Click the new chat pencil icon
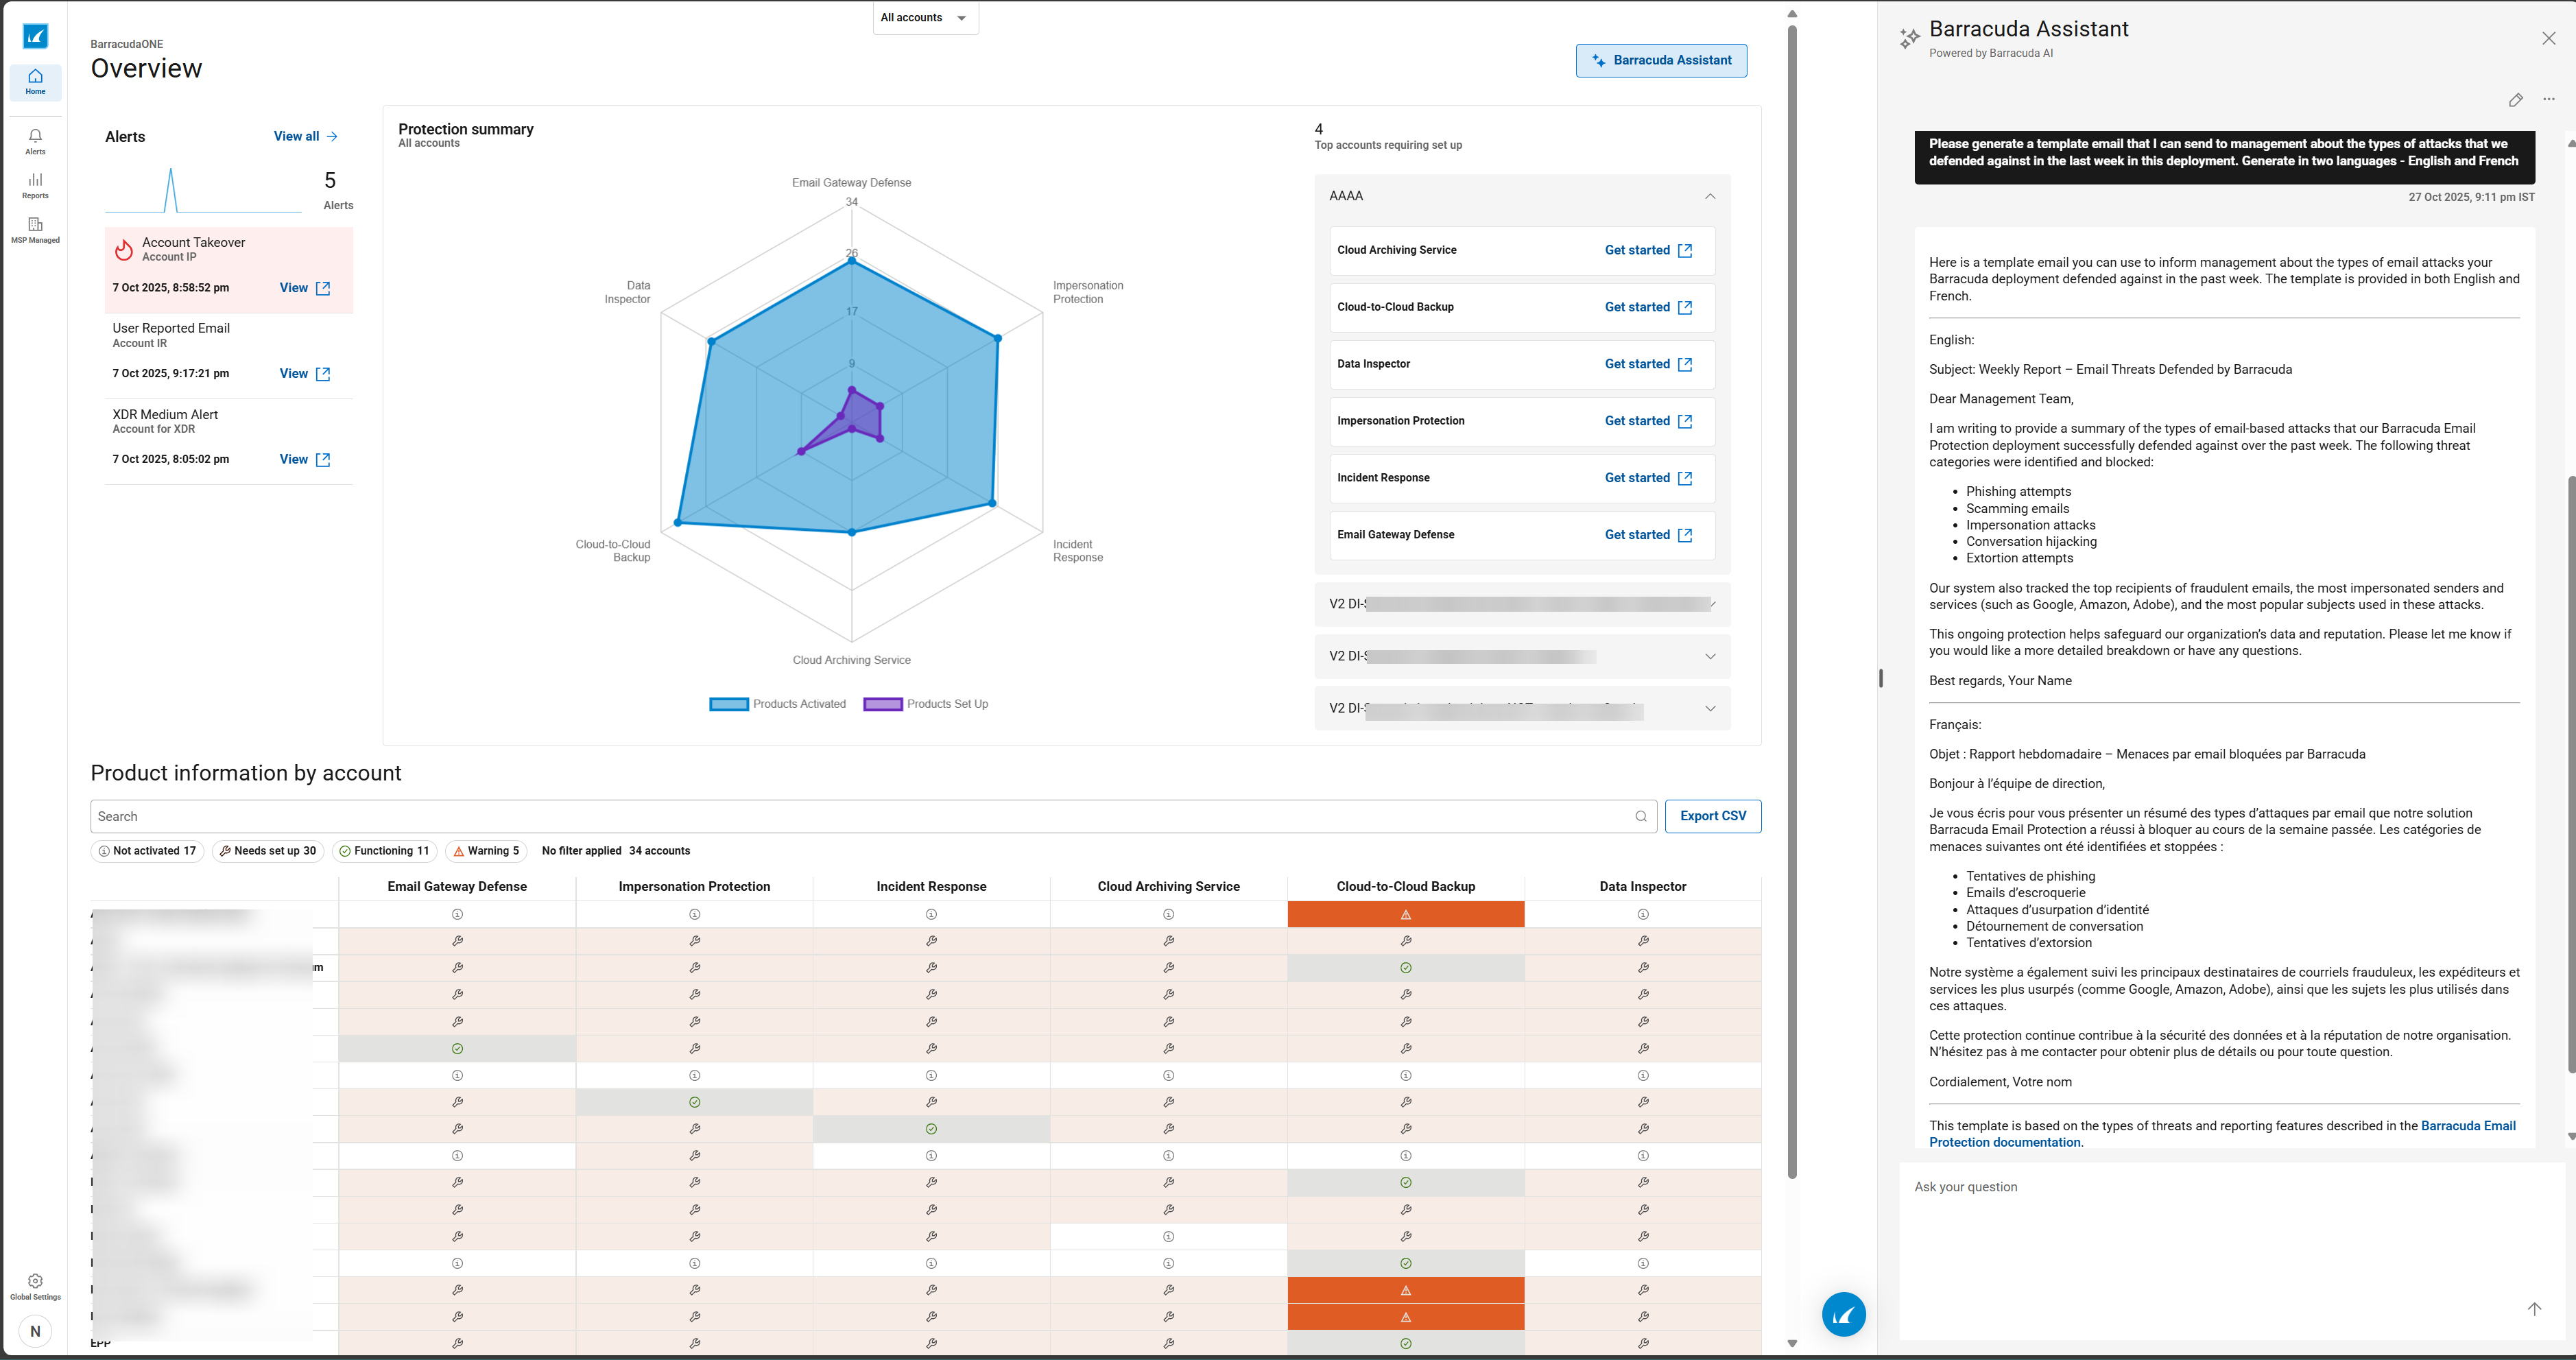 2515,100
